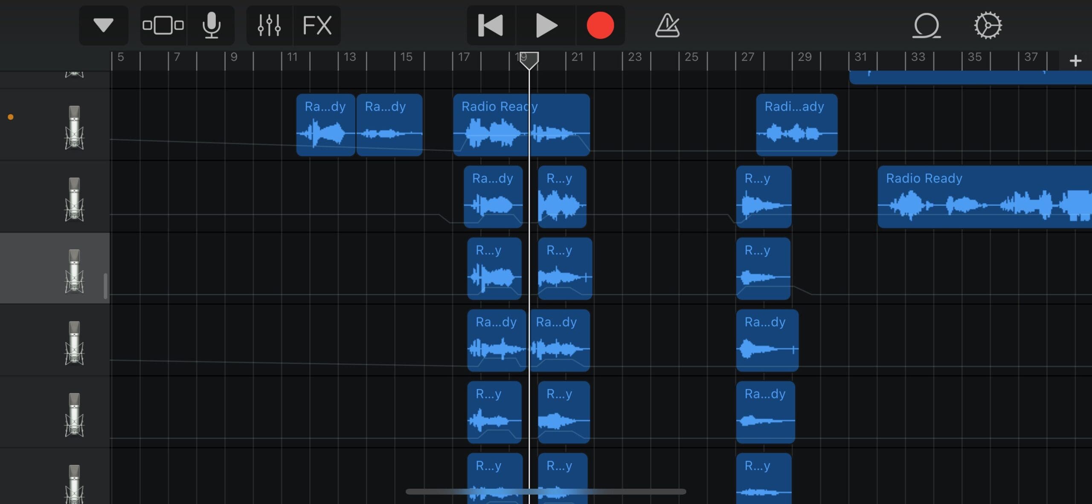Toggle the metronome on or off
This screenshot has width=1092, height=504.
667,25
